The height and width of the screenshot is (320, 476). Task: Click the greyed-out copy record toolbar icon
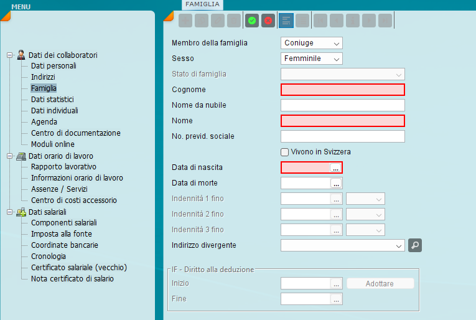202,21
